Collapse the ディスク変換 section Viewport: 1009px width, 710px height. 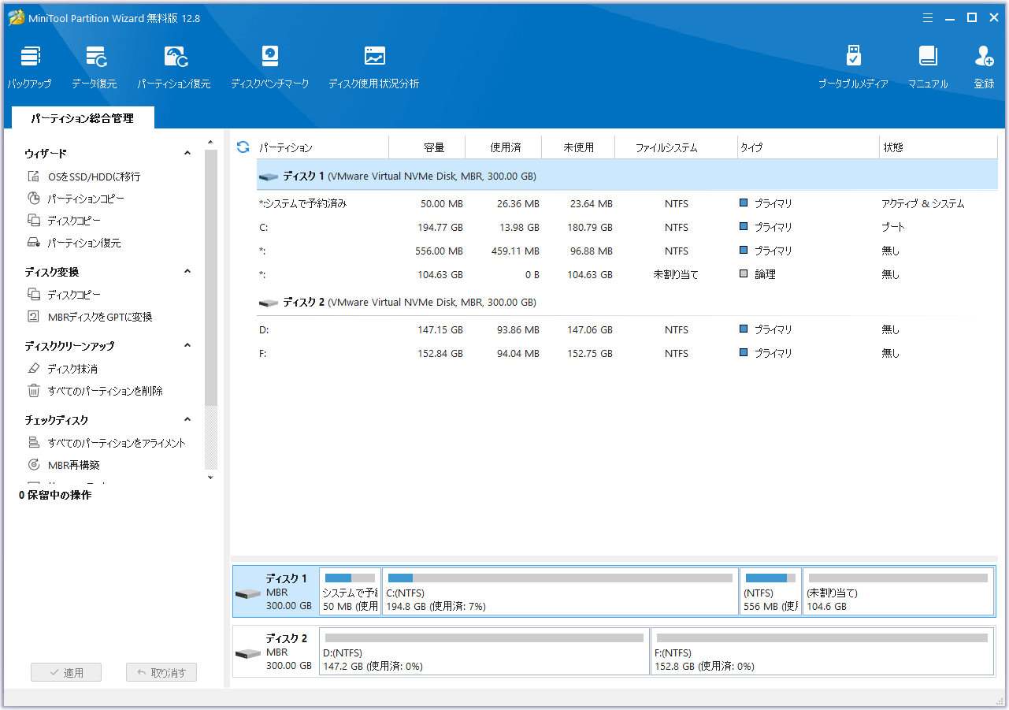point(187,272)
